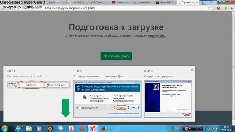Open the speaker app taskbar icon

coord(61,129)
